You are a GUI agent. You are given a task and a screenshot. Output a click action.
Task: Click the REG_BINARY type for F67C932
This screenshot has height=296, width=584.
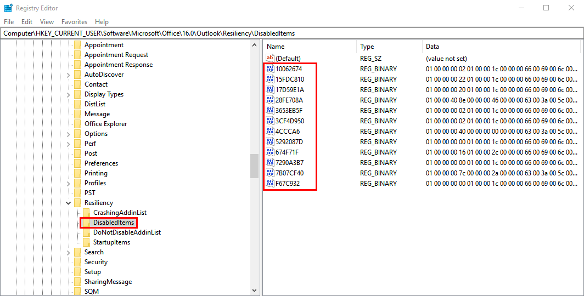[x=378, y=183]
